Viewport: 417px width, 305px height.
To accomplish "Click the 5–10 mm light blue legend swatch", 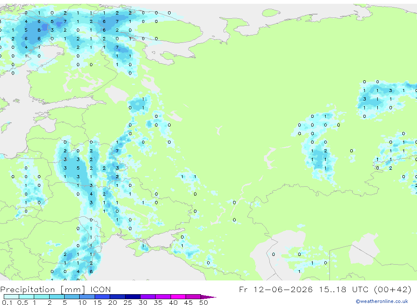I will pyautogui.click(x=72, y=297).
